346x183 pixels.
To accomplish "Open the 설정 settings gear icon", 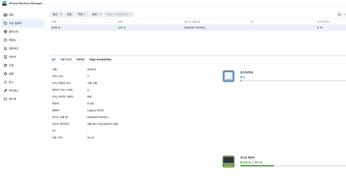I will [x=5, y=74].
